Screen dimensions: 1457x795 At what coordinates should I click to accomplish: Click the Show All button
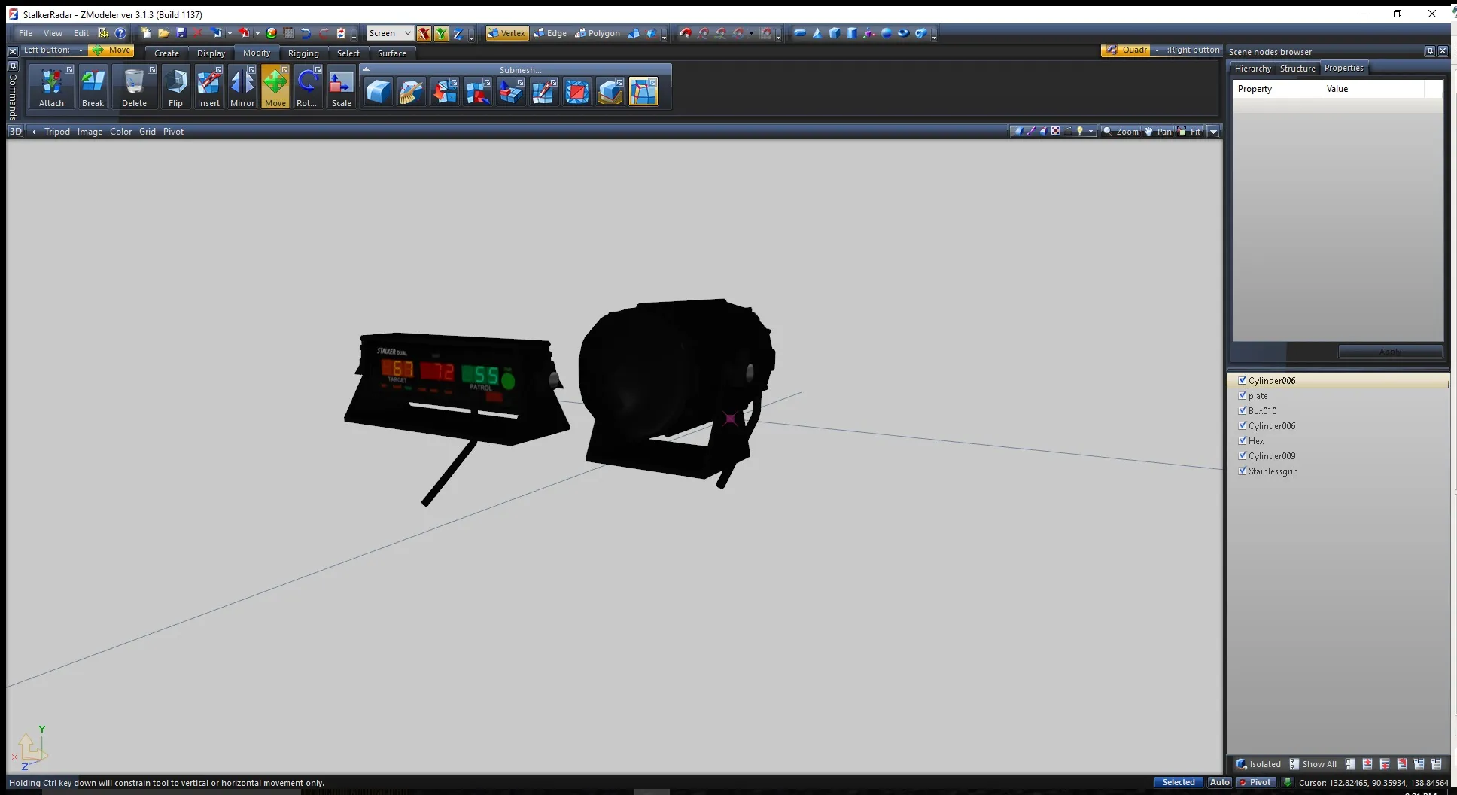(1313, 764)
